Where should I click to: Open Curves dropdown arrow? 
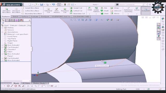[x=137, y=14]
